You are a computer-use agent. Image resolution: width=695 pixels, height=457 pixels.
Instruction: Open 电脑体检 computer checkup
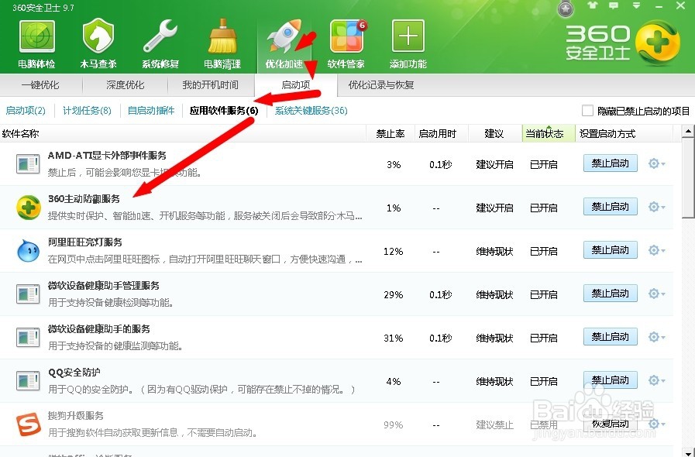click(x=36, y=44)
